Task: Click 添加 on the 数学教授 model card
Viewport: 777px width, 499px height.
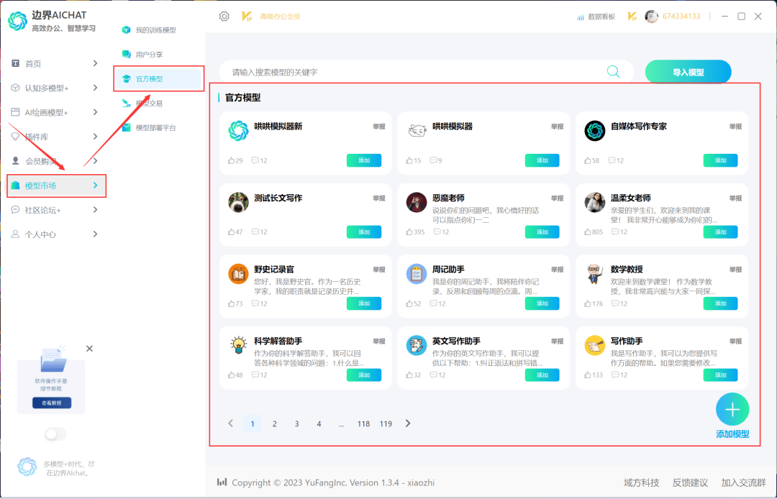Action: point(720,303)
